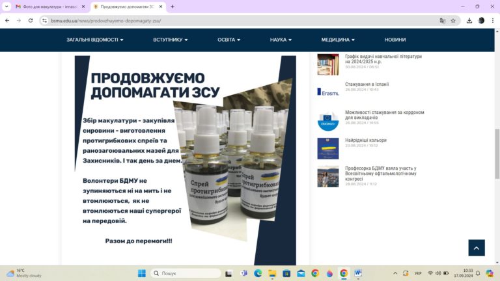Open Task View in the taskbar
This screenshot has width=500, height=281.
point(229,273)
